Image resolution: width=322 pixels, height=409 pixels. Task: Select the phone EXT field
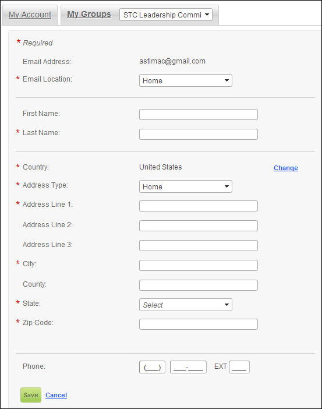point(239,367)
